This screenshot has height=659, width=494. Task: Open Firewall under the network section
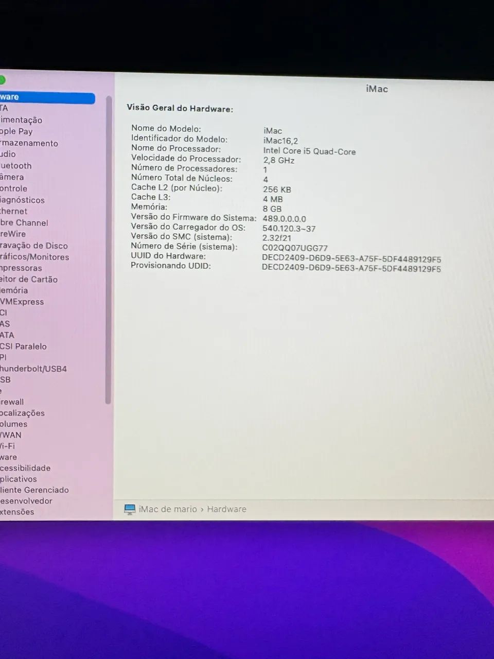point(12,402)
